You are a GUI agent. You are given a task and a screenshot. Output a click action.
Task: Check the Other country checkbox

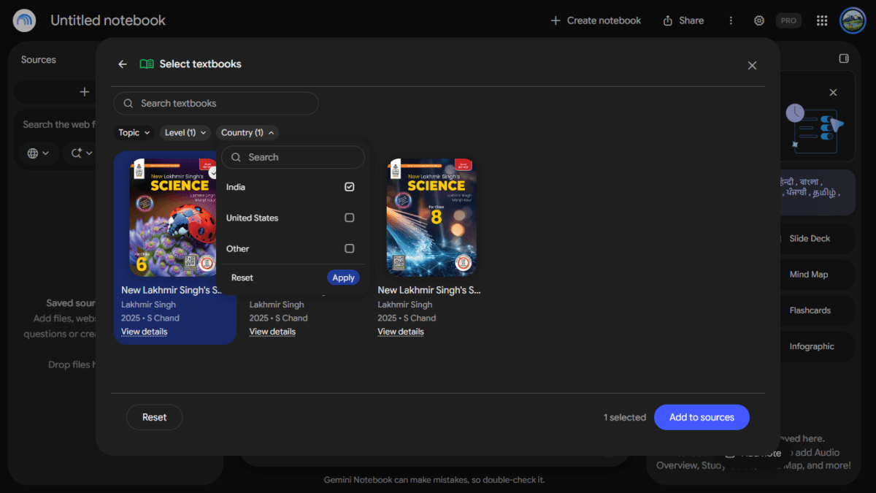(349, 248)
